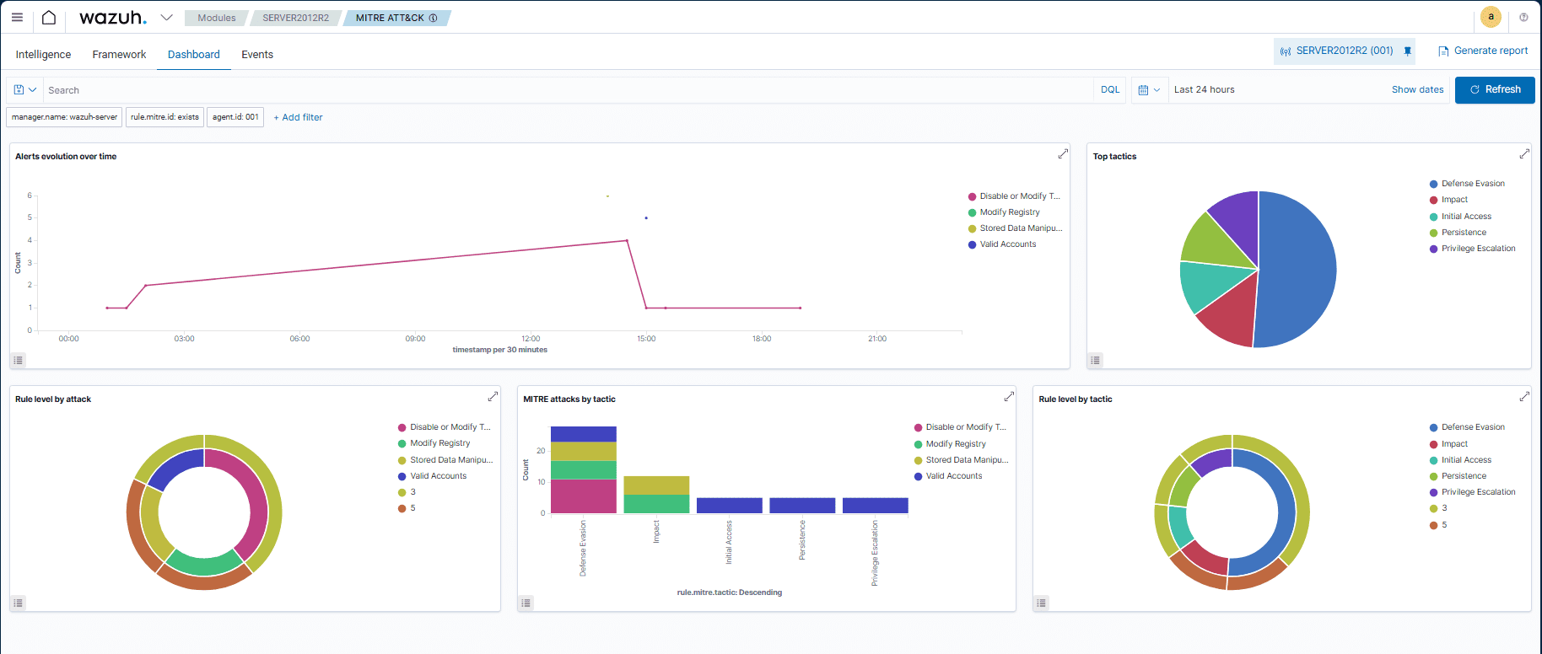Click the home icon
Image resolution: width=1542 pixels, height=654 pixels.
(x=49, y=18)
